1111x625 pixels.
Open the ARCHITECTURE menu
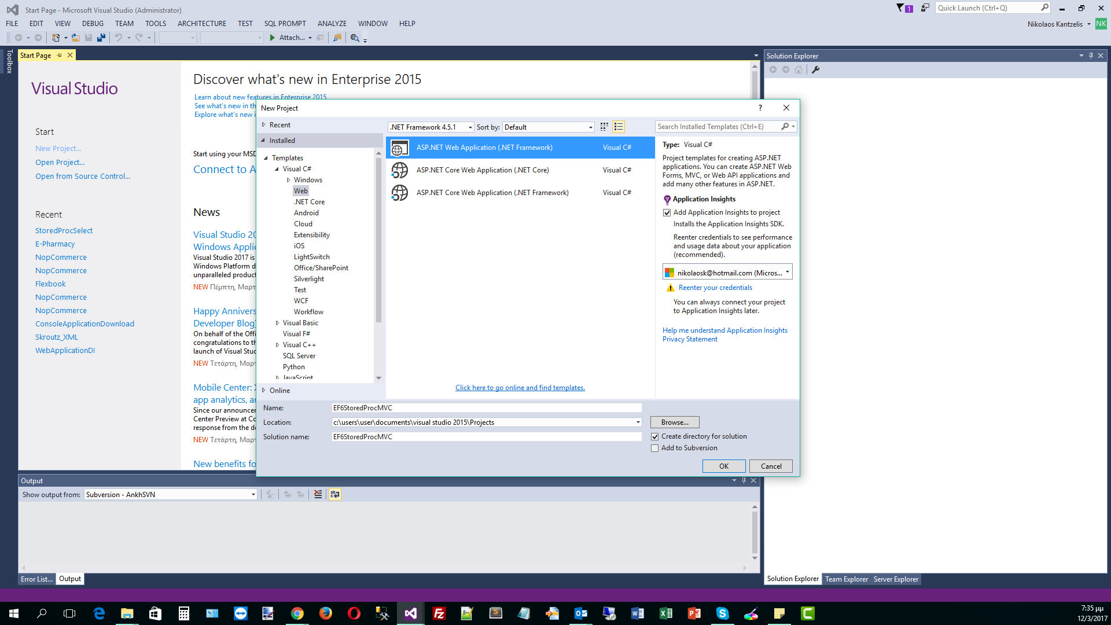(x=202, y=24)
